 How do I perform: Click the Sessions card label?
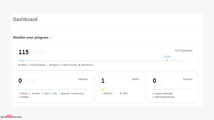[x=187, y=79]
